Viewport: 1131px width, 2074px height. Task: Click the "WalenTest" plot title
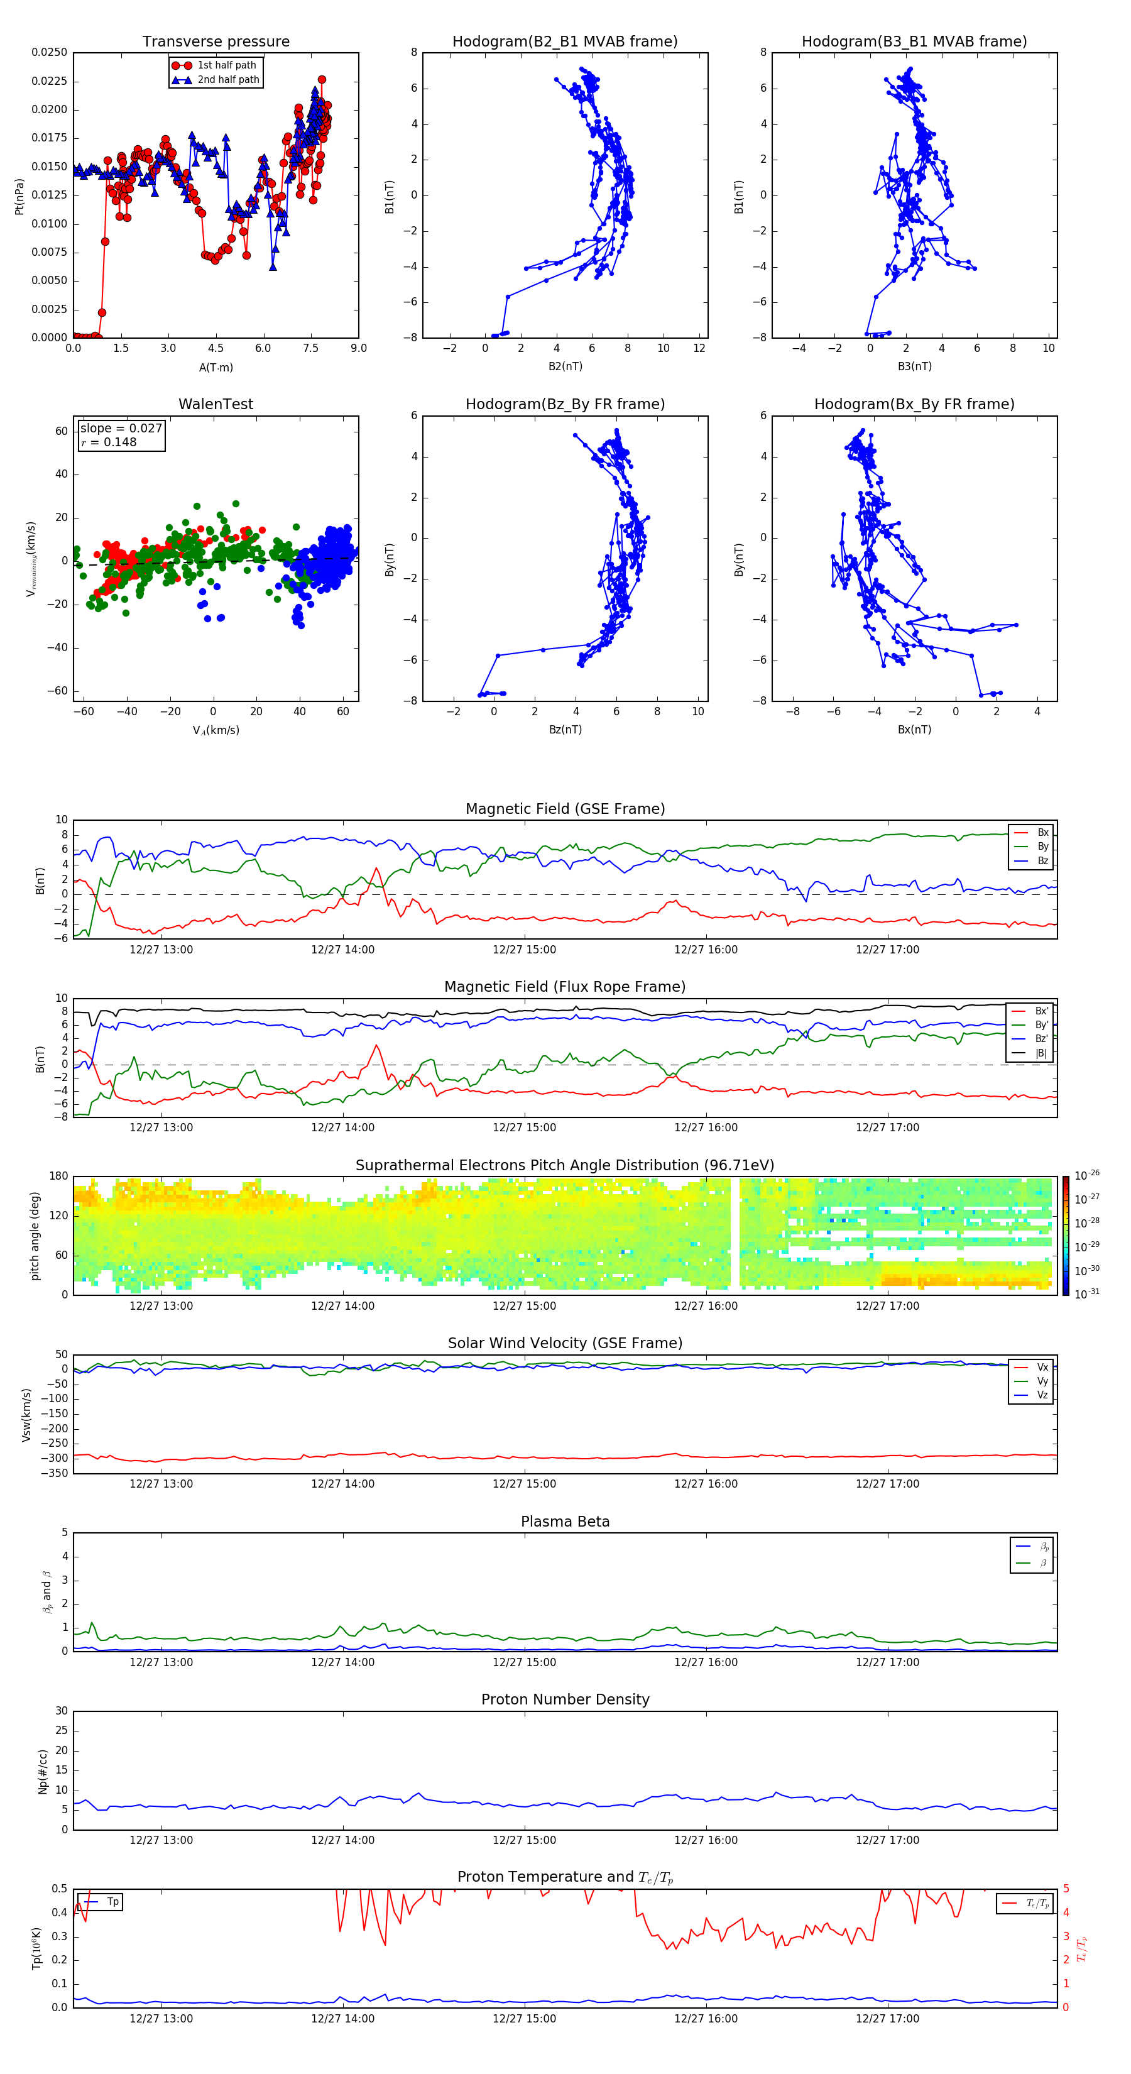point(216,404)
